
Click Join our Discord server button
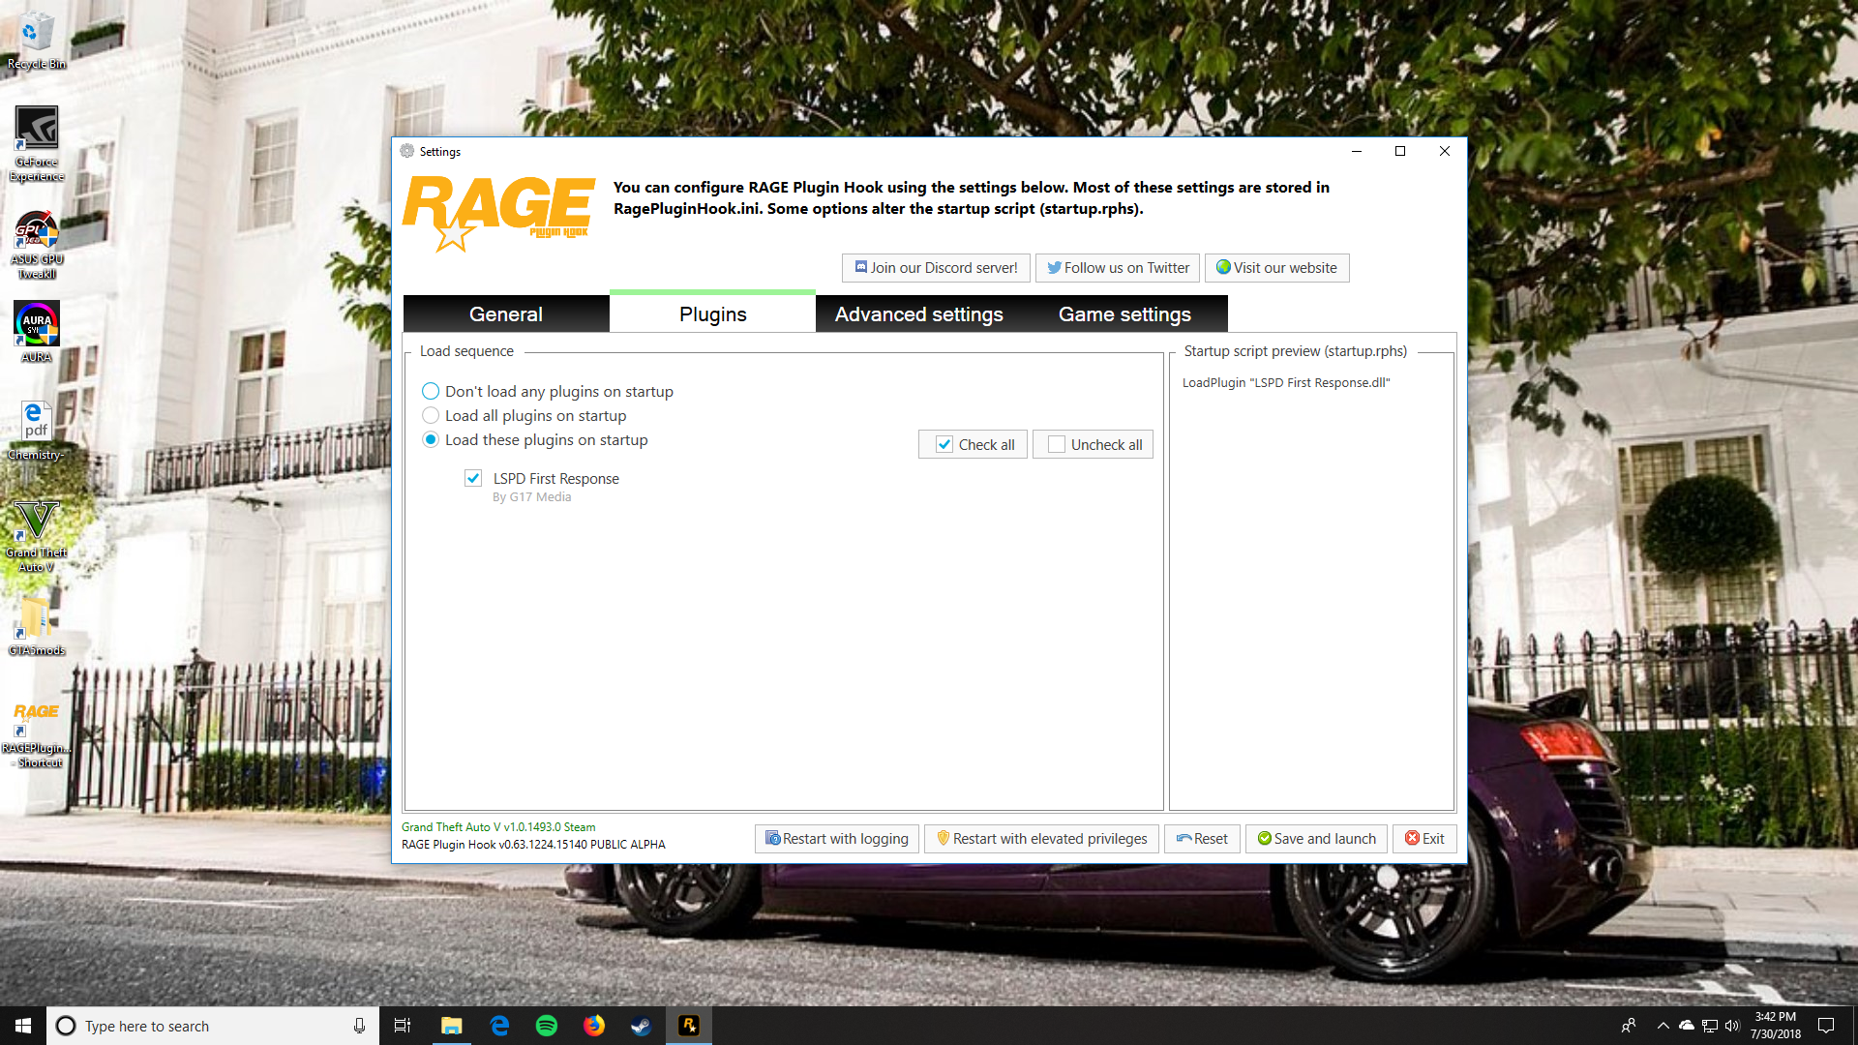(x=936, y=268)
